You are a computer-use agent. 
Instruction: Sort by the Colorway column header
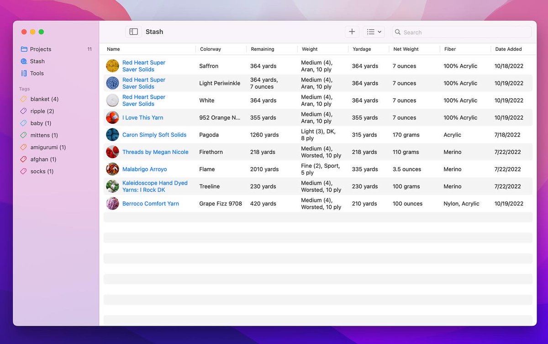pos(211,49)
